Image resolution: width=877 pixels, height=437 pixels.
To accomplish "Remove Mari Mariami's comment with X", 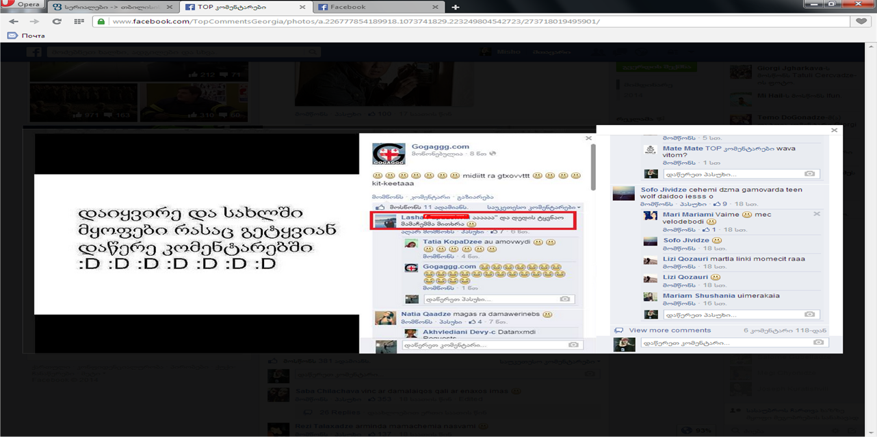I will pos(816,214).
